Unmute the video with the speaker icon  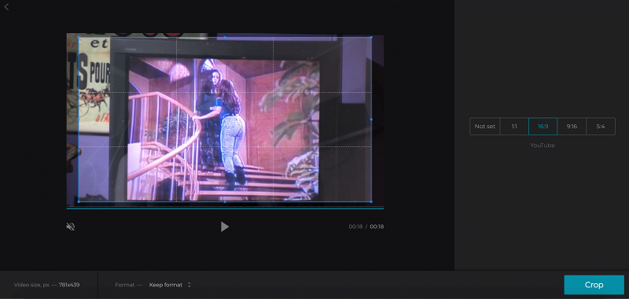pyautogui.click(x=71, y=227)
